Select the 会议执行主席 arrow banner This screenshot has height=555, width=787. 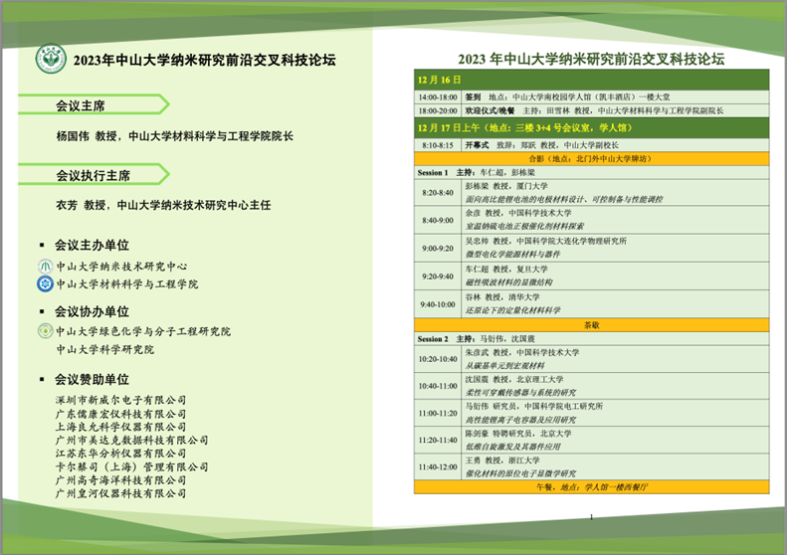click(99, 175)
